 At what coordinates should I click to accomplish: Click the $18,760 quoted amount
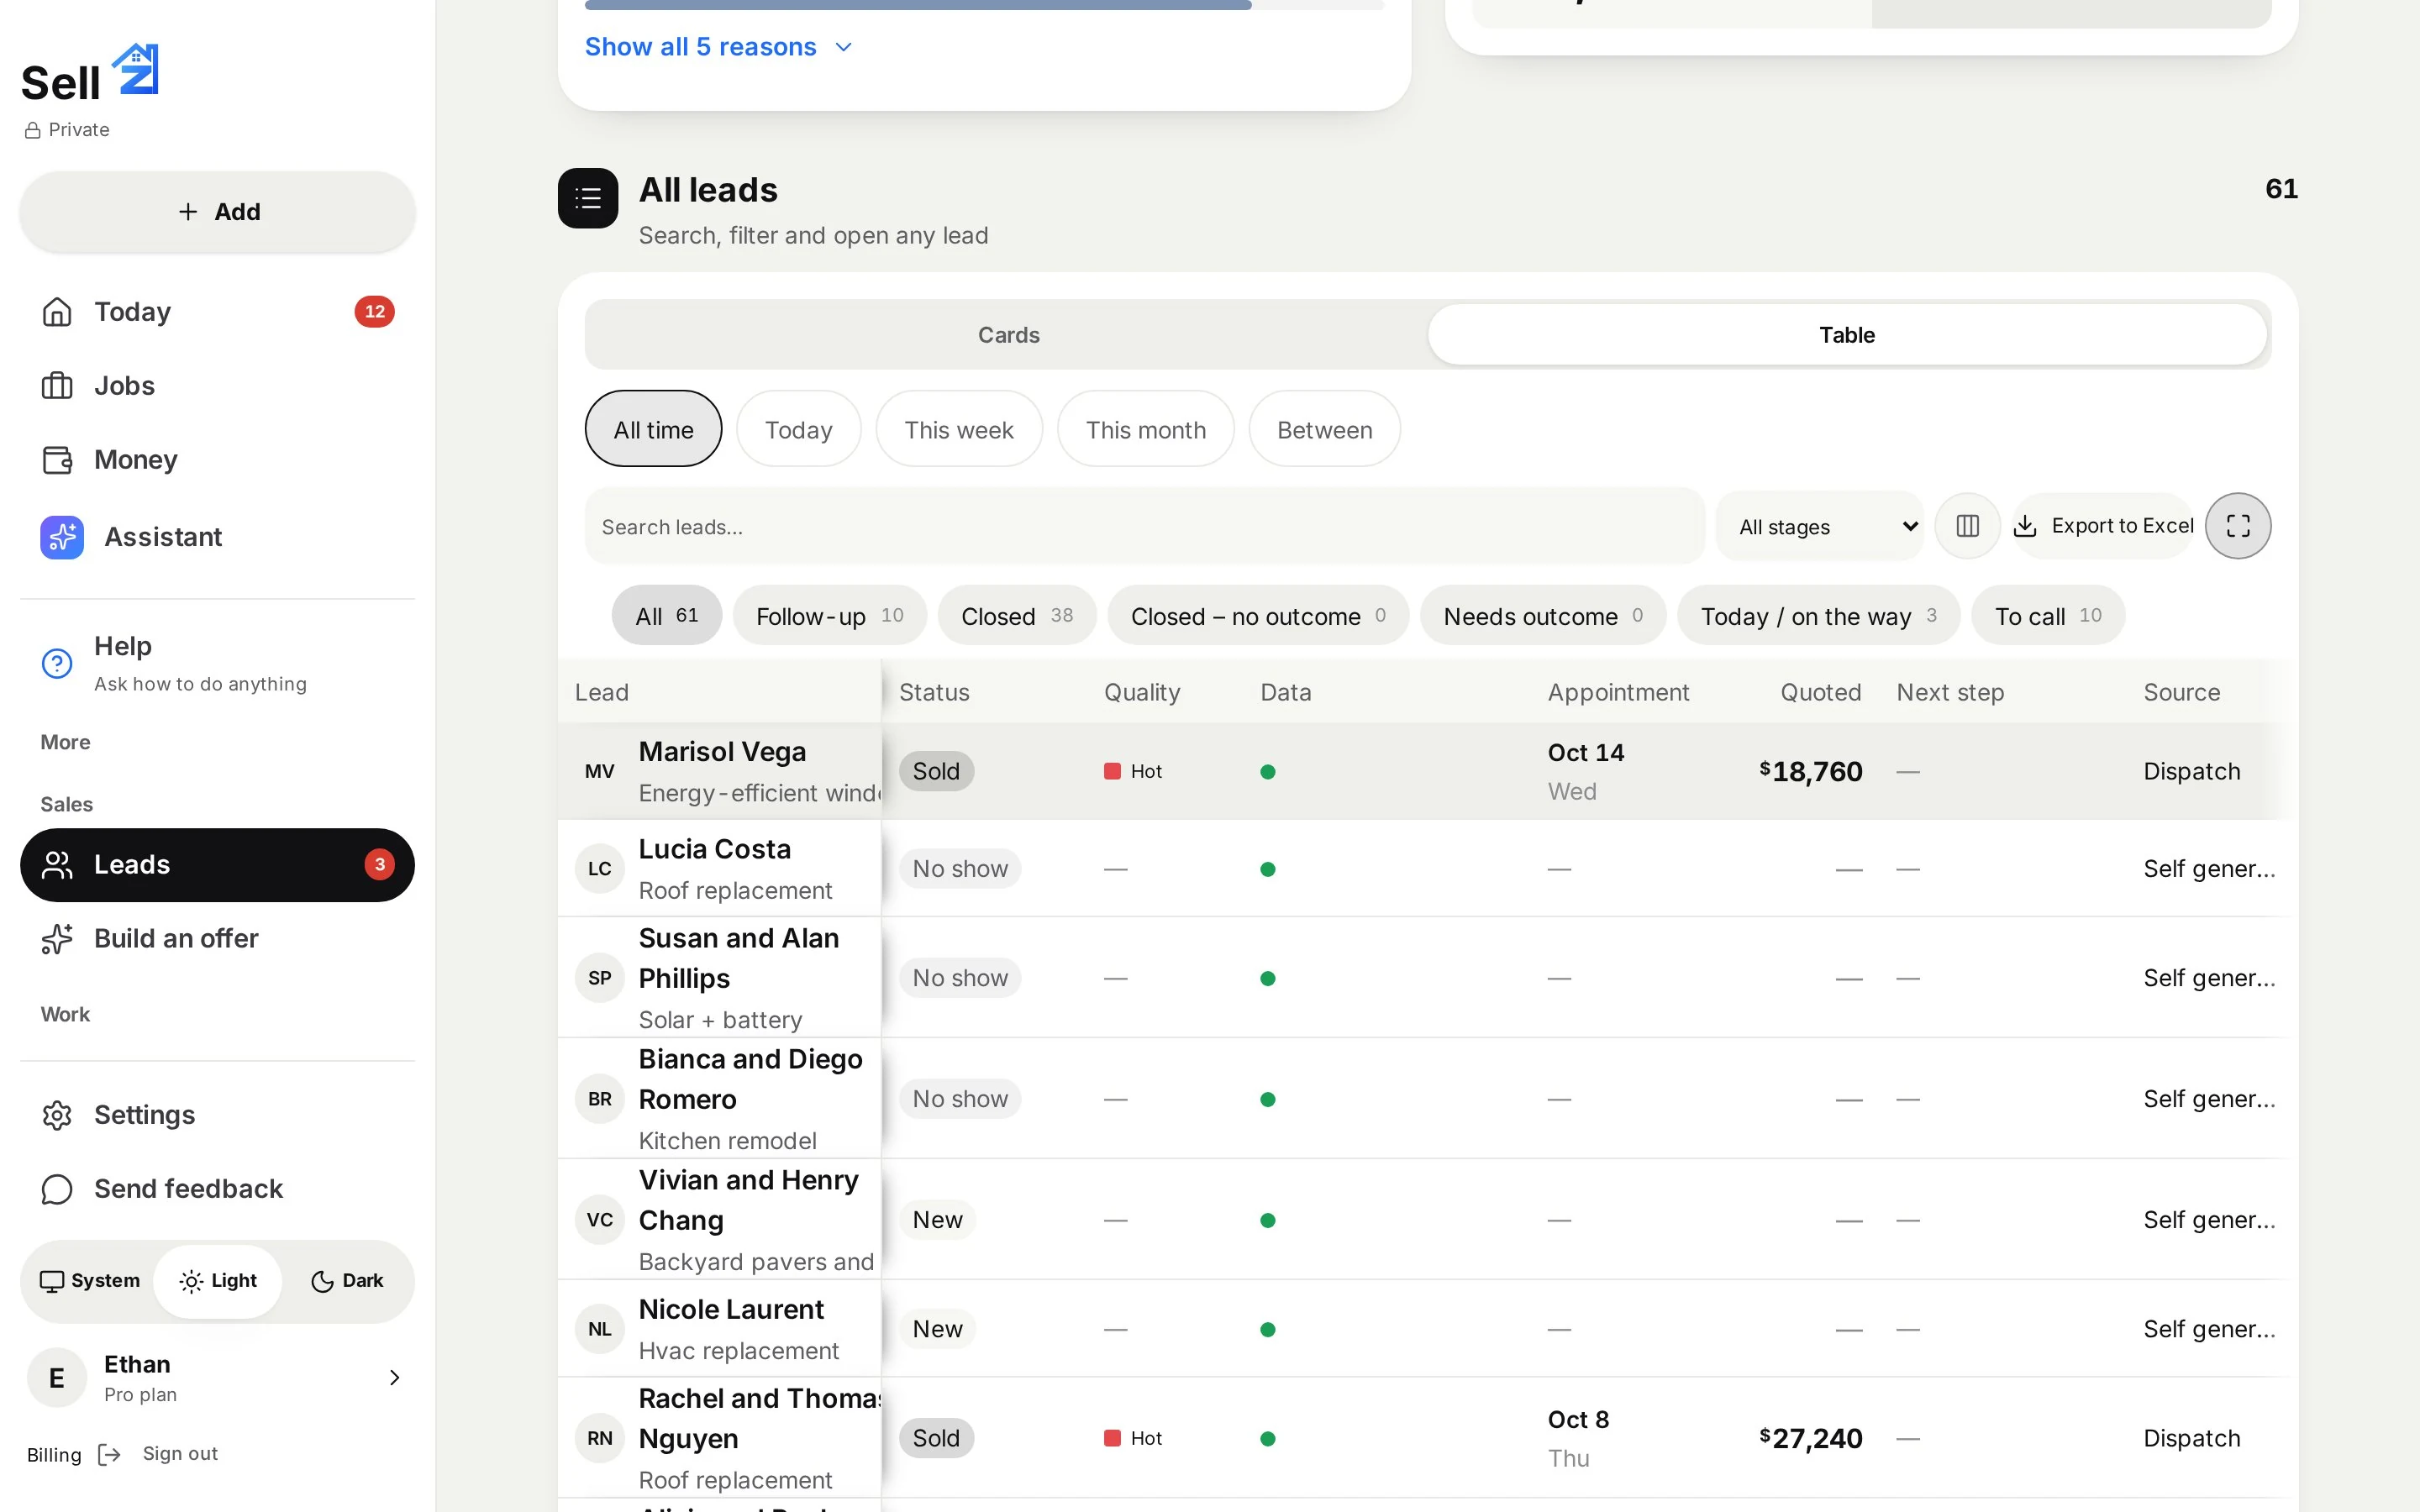[1811, 771]
